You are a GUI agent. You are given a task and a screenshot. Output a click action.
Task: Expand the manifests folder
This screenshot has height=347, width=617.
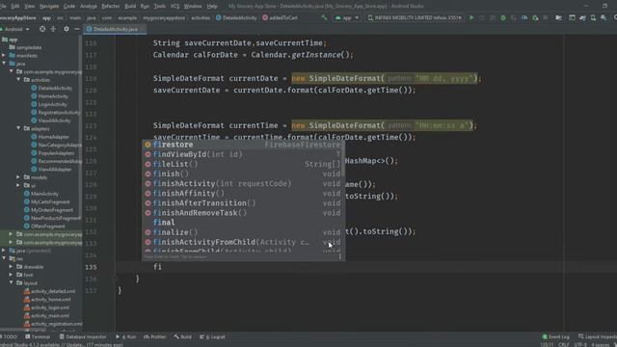(4, 56)
